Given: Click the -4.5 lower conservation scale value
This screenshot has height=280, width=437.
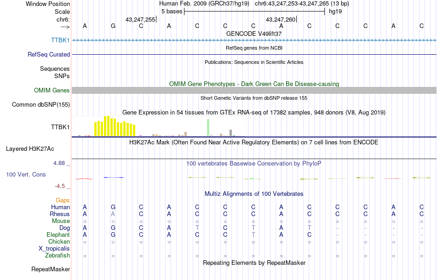Looking at the screenshot, I should click(60, 186).
